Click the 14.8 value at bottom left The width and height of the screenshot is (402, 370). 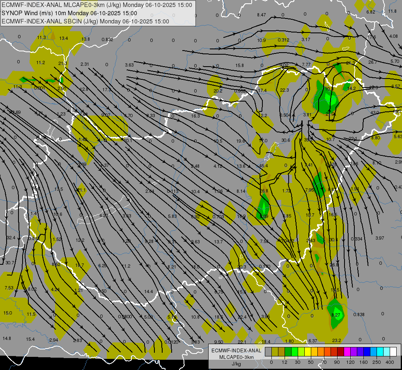7,338
